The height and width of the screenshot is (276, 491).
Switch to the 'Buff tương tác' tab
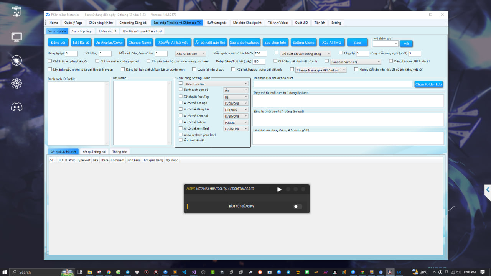[x=217, y=23]
